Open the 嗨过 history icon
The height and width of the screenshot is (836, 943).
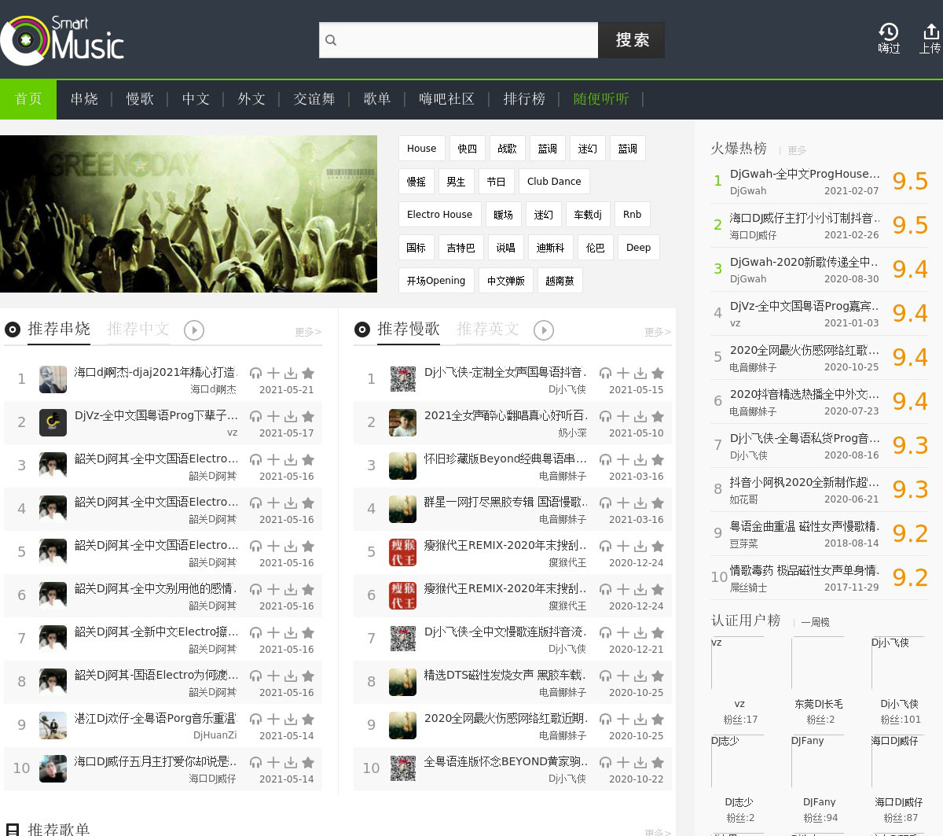(889, 38)
